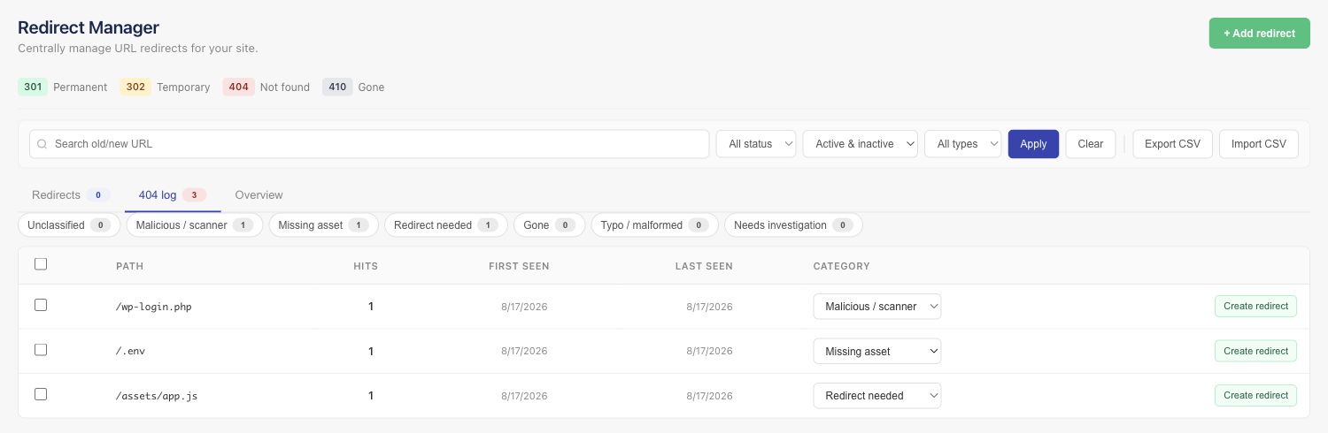The height and width of the screenshot is (433, 1328).
Task: Click the Apply filter button
Action: pos(1033,144)
